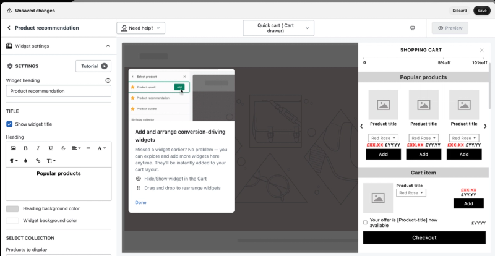Toggle strikethrough formatting in heading editor
Image resolution: width=495 pixels, height=256 pixels.
pos(63,148)
